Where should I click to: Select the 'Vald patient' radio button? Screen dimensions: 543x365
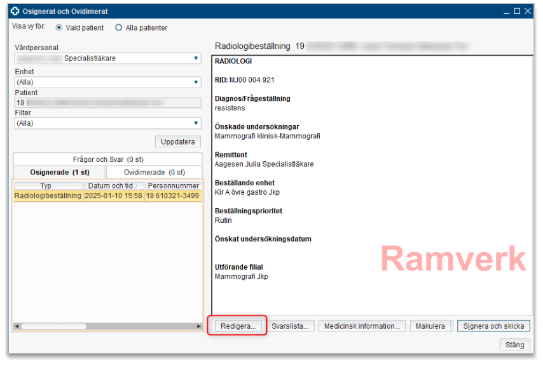point(59,28)
